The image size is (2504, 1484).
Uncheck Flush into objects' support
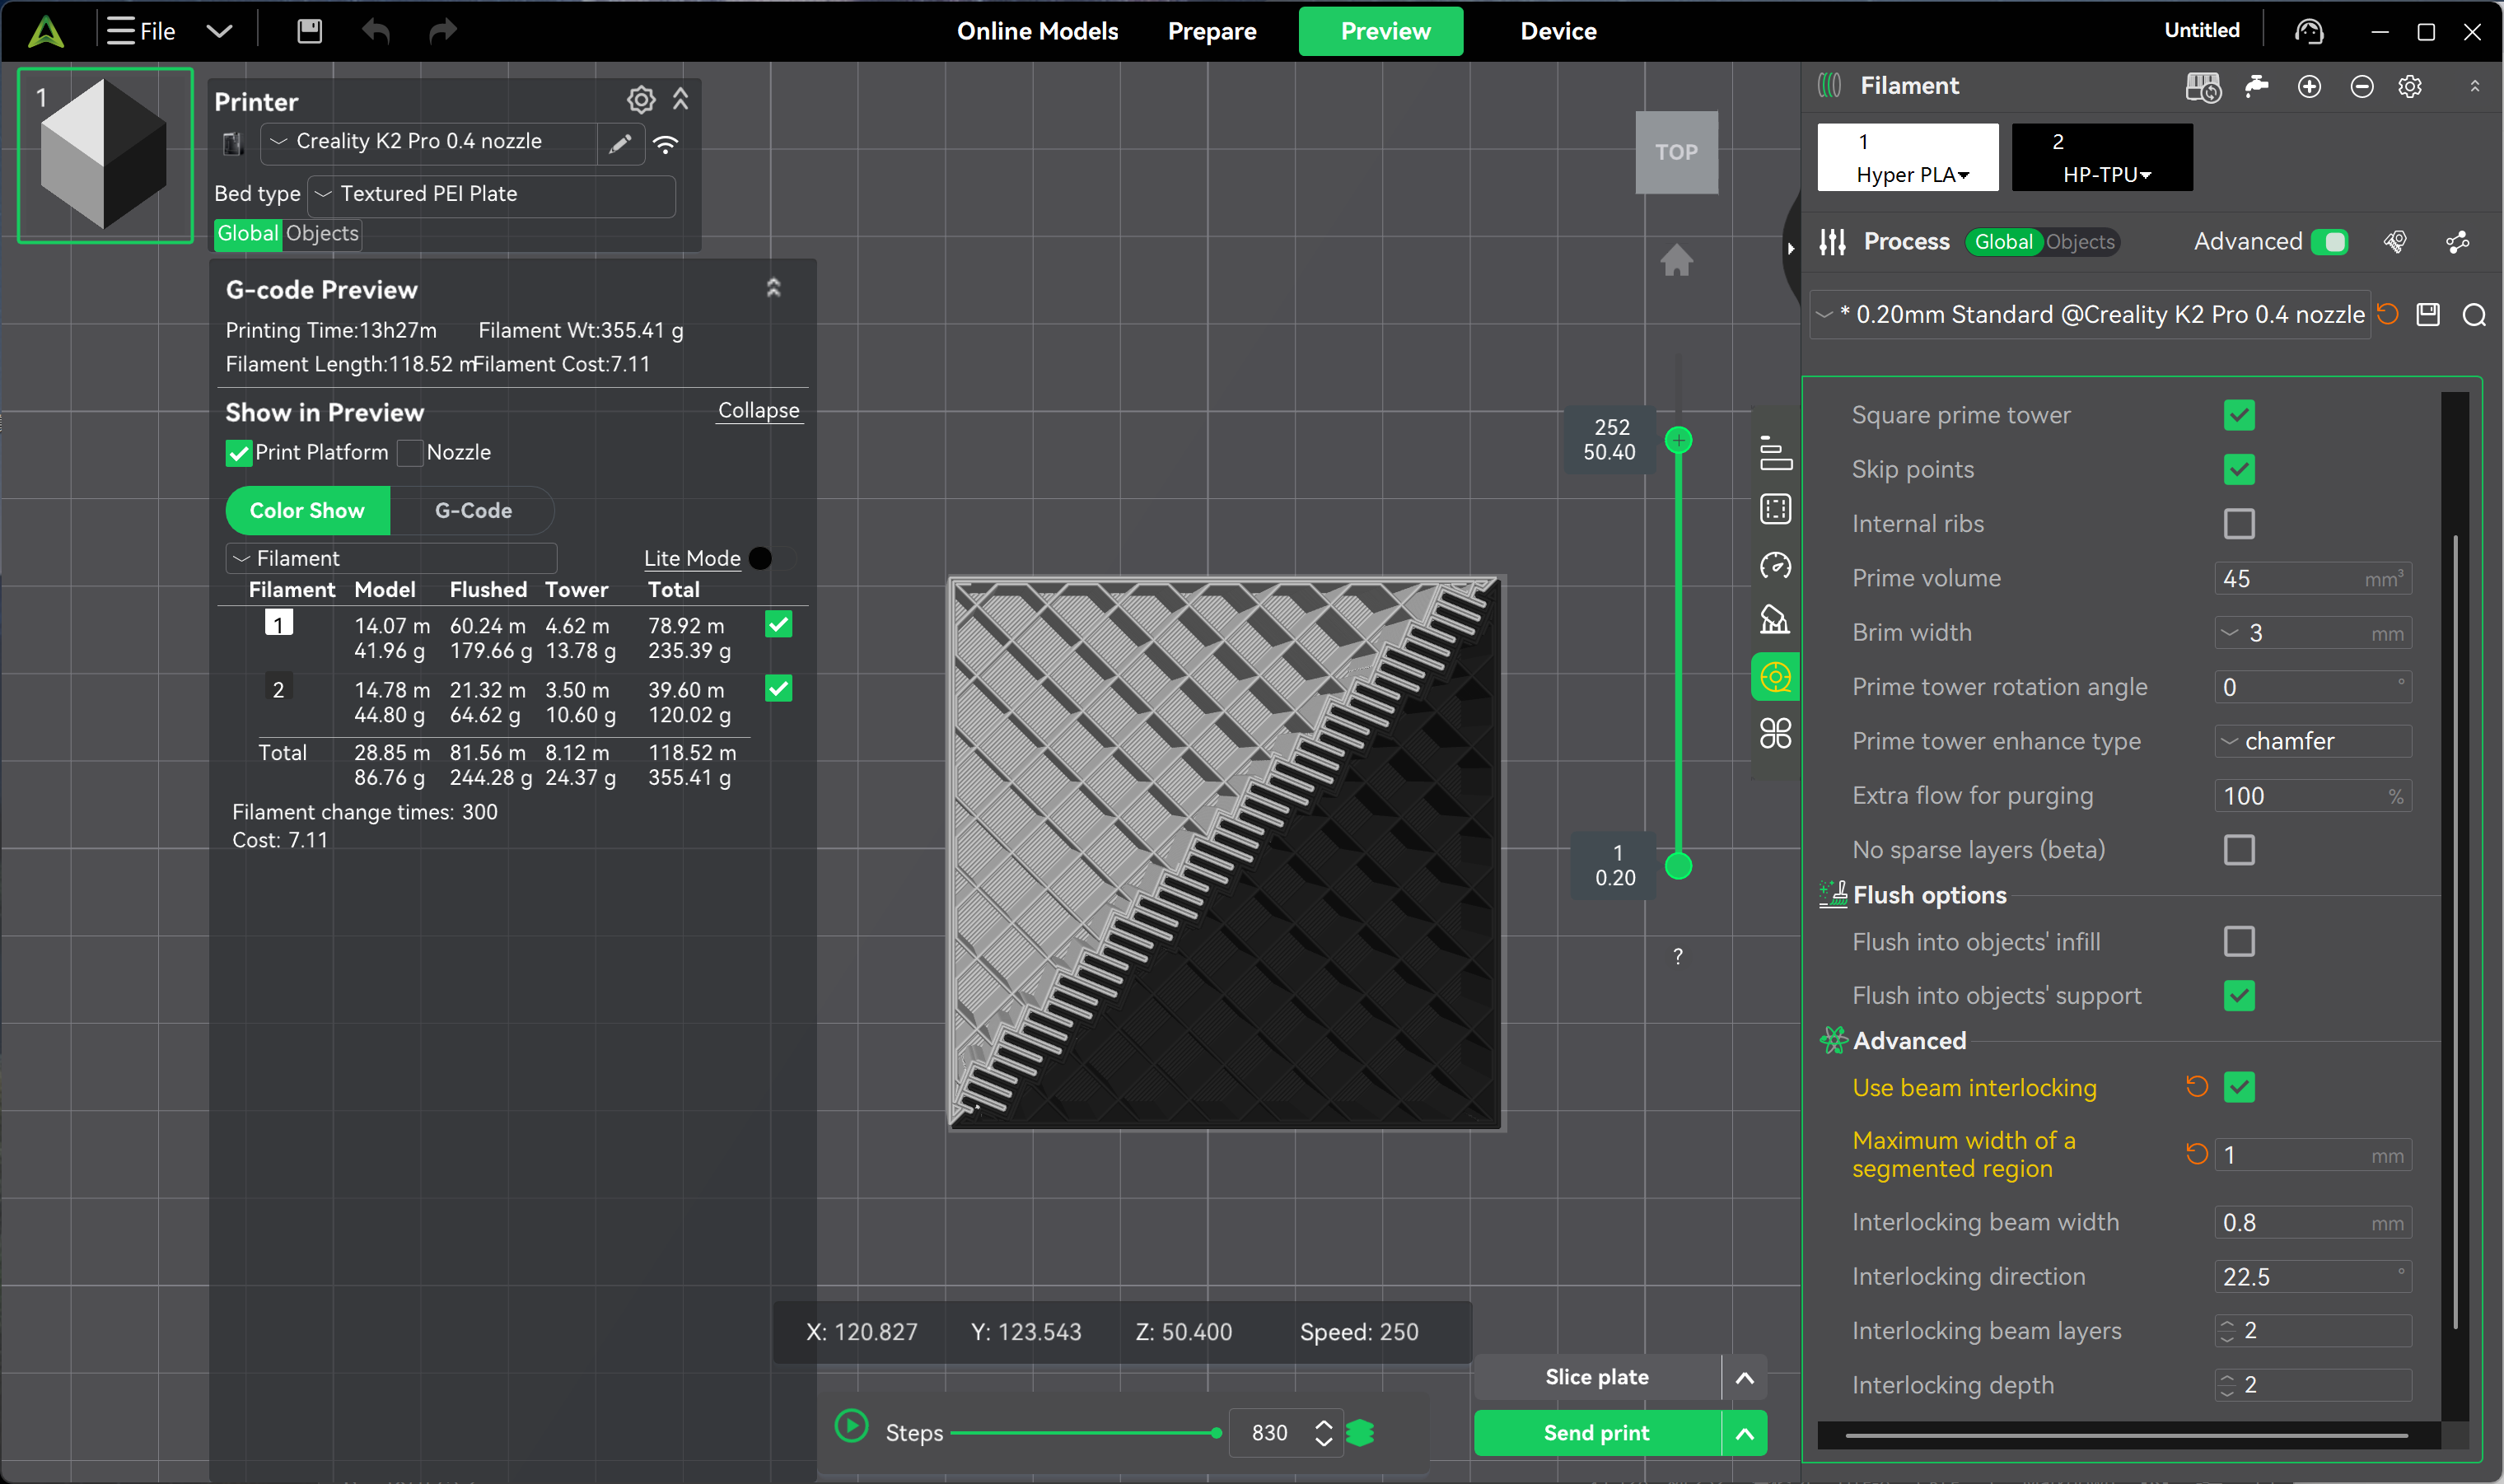2239,996
